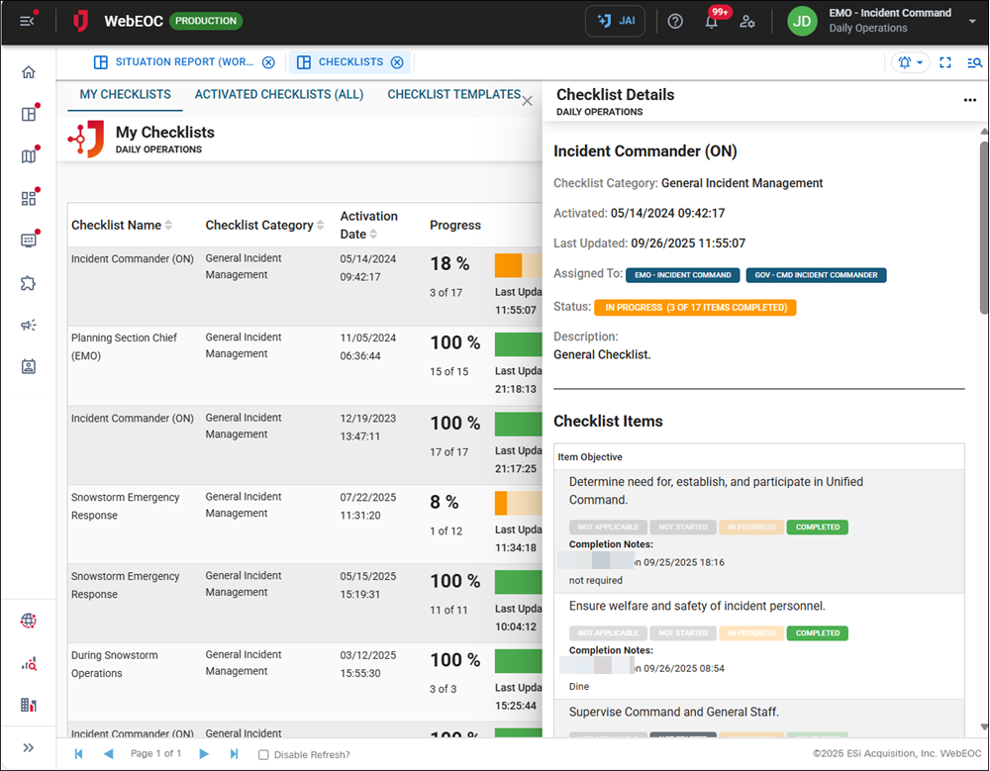Open the map icon in sidebar
Viewport: 990px width, 771px height.
(x=29, y=156)
